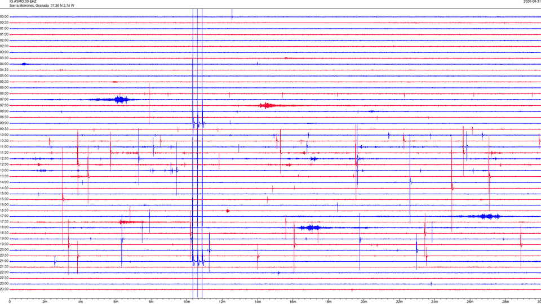Click the 26m tick label on time axis
This screenshot has width=541, height=304.
pos(470,302)
